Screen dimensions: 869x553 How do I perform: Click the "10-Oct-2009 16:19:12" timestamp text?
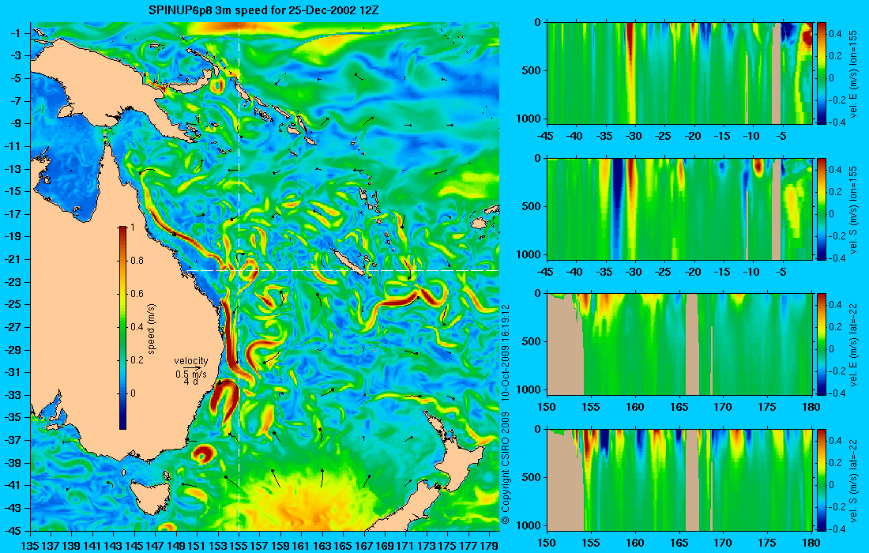[505, 352]
